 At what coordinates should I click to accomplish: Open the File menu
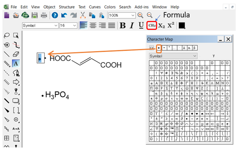14,7
